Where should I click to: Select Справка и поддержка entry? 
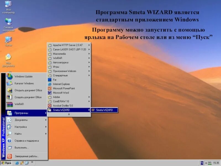[x=26, y=141]
